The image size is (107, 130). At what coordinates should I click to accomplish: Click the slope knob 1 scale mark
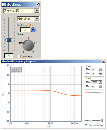coord(28,38)
